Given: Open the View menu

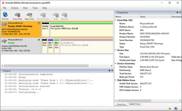Looking at the screenshot, I should pos(25,8).
